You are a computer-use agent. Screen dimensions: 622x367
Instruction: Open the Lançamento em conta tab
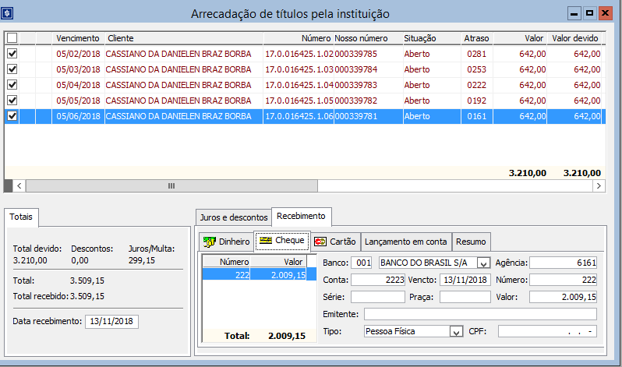[x=405, y=242]
